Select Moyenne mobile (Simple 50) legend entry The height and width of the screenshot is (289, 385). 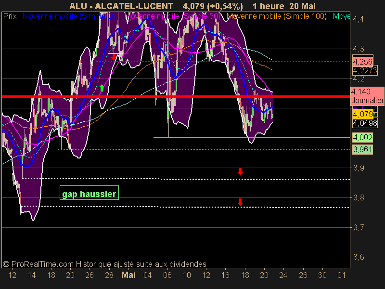coord(173,16)
